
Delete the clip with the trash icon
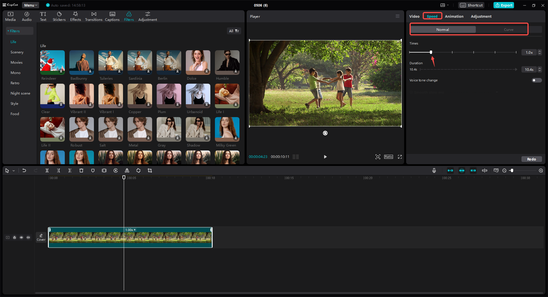point(81,170)
